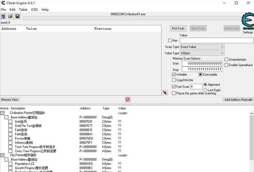
Task: Deactivate the Civilization Pointer script
Action: pos(2,113)
